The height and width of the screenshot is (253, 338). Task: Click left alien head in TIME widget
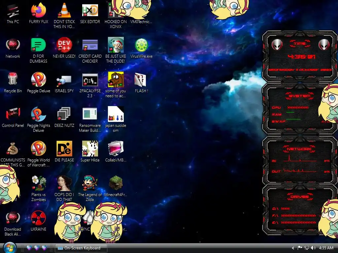click(x=277, y=44)
